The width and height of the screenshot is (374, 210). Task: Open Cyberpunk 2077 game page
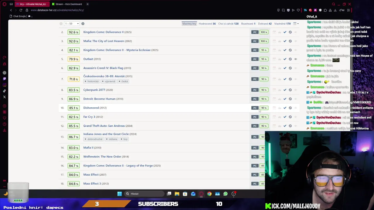click(94, 90)
